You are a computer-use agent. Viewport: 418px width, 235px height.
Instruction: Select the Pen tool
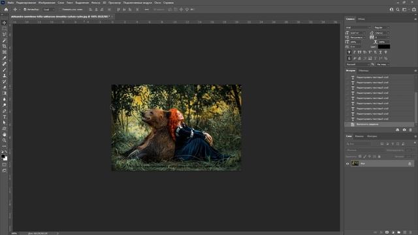(x=5, y=111)
